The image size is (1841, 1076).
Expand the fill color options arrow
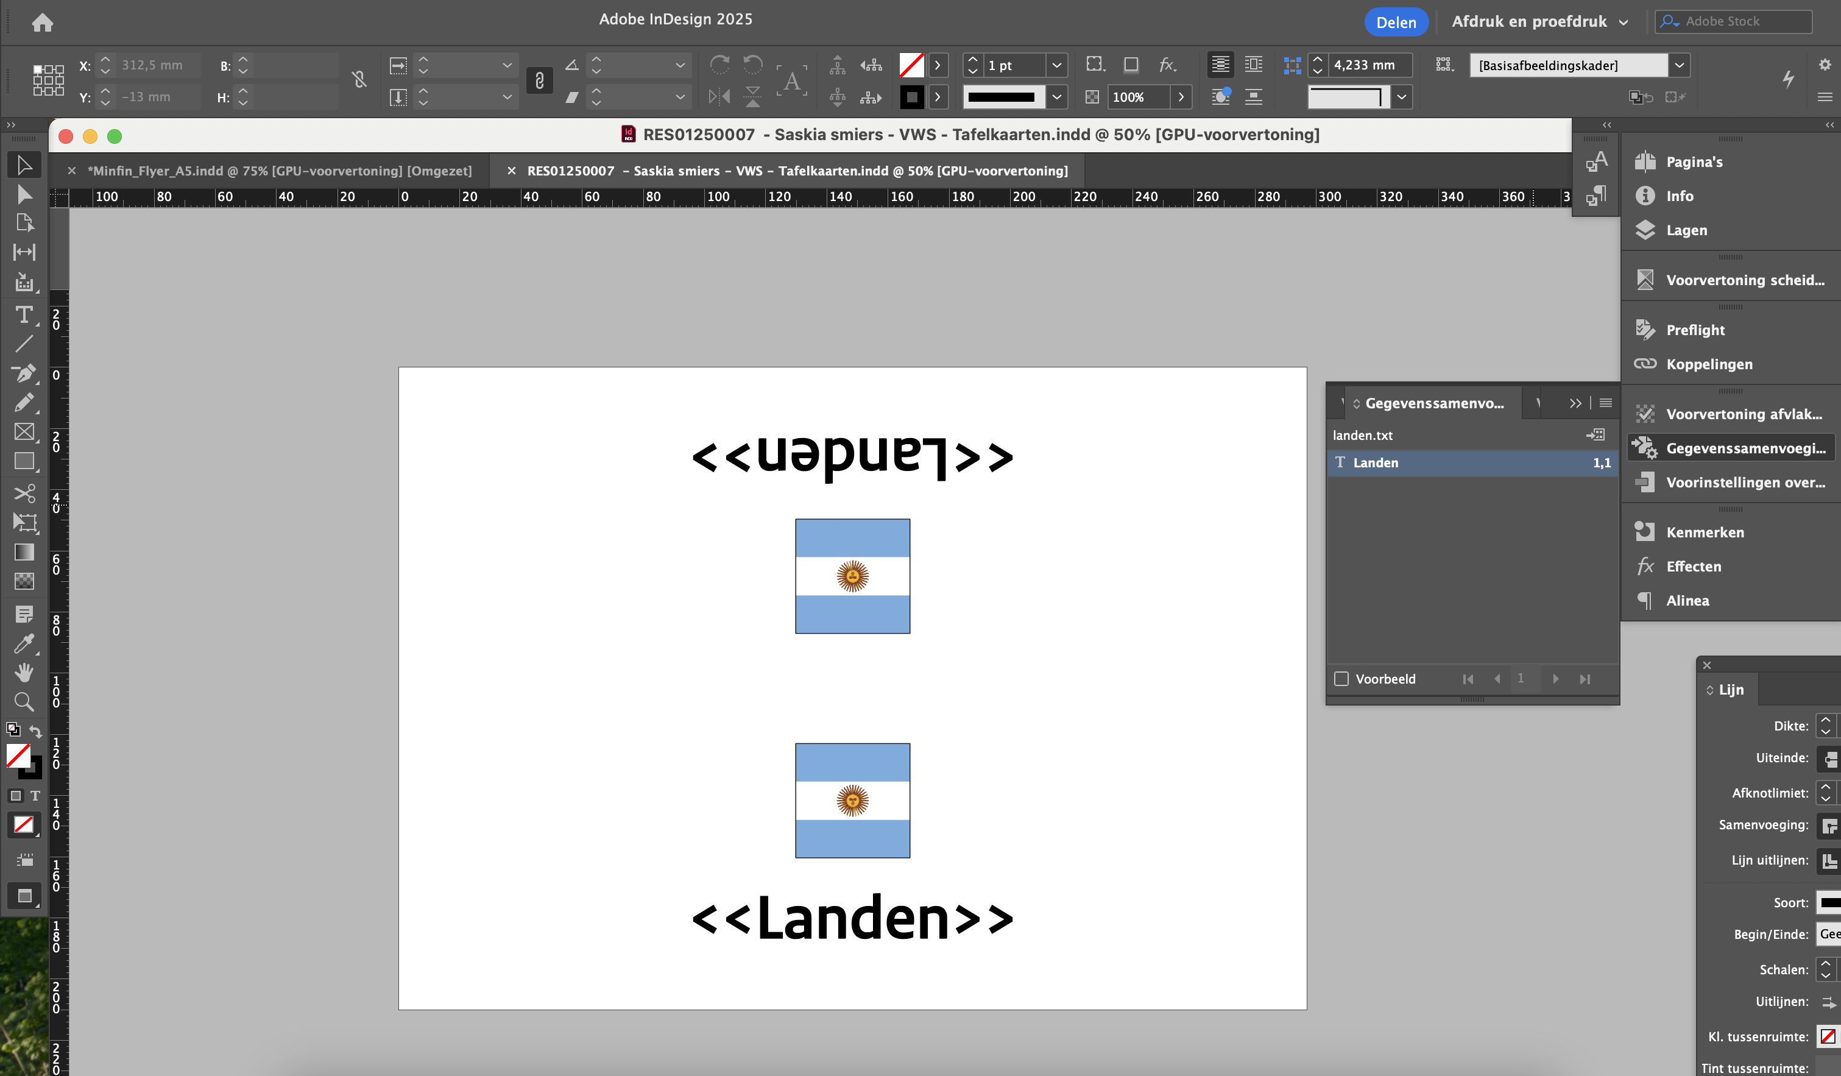coord(938,65)
